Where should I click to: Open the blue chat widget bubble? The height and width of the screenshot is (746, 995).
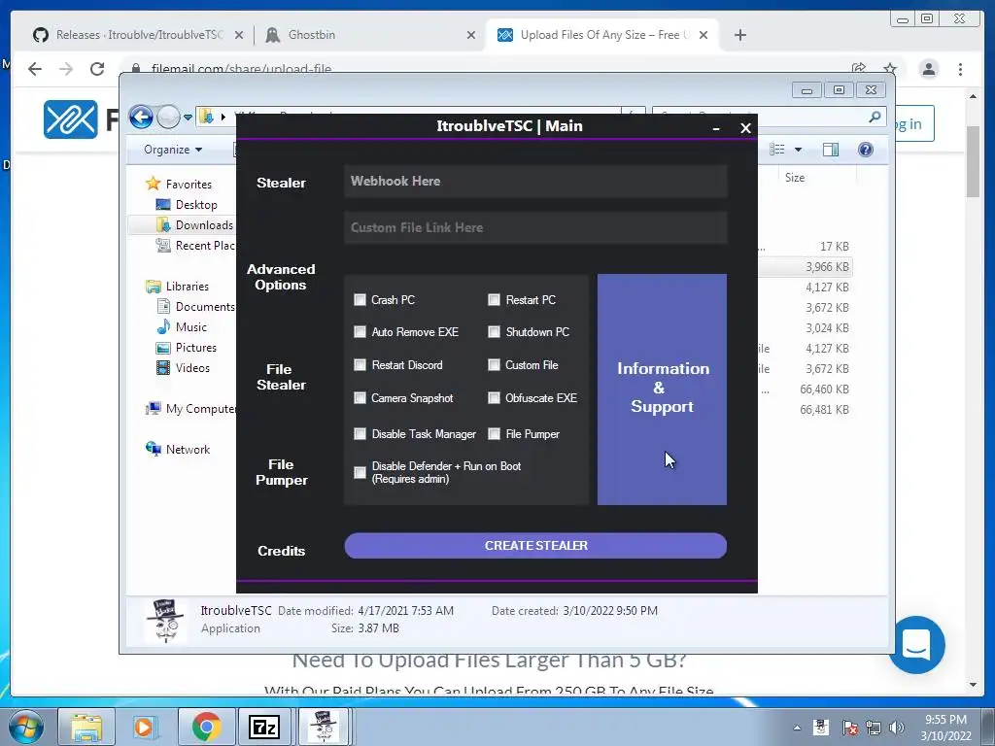tap(916, 645)
